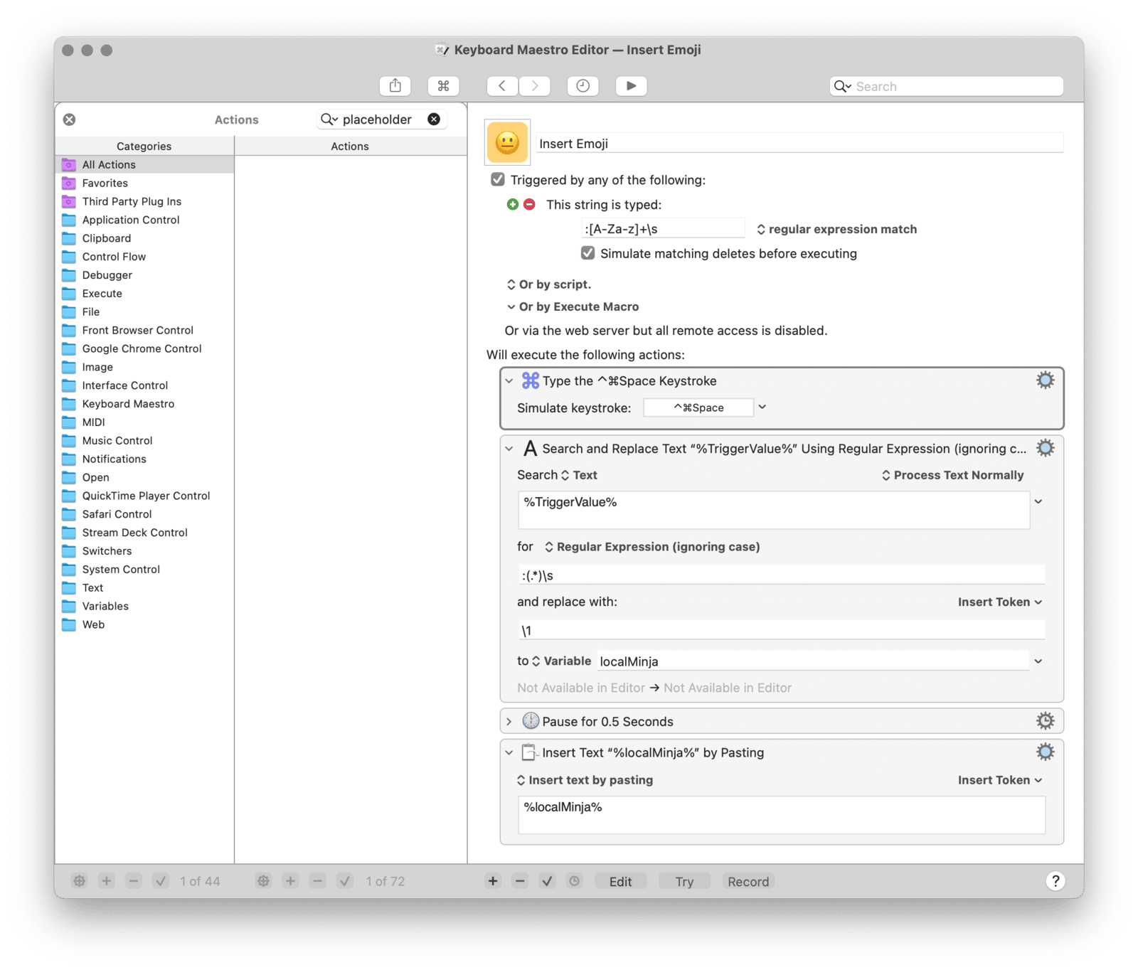This screenshot has width=1138, height=970.
Task: Select the Keyboard Maestro category
Action: tap(144, 404)
